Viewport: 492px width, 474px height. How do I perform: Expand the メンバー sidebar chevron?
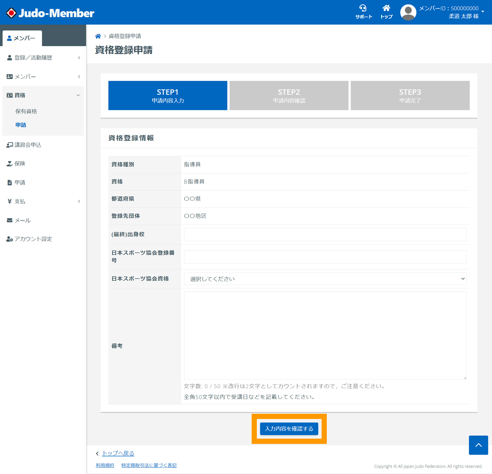click(x=79, y=77)
